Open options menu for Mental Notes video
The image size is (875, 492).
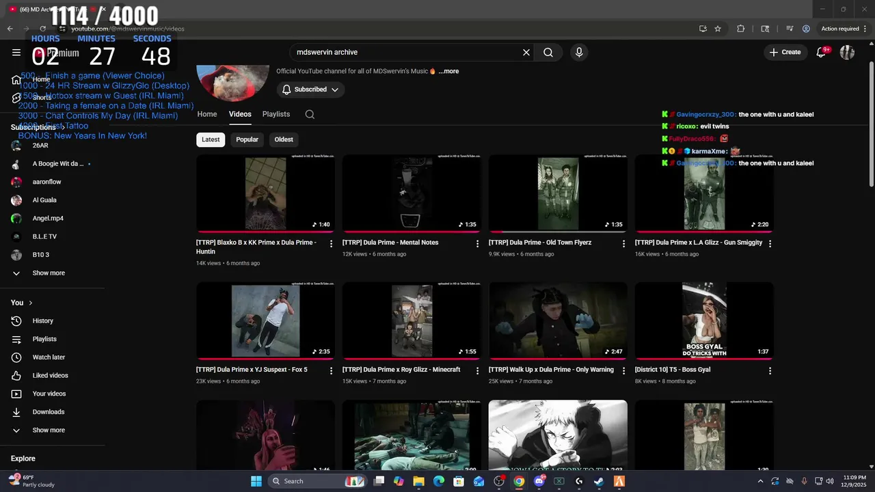tap(478, 243)
